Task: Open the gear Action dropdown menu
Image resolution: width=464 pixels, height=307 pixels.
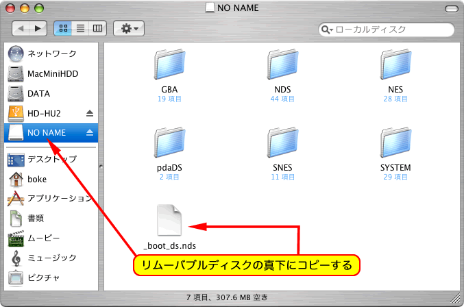Action: (x=129, y=28)
